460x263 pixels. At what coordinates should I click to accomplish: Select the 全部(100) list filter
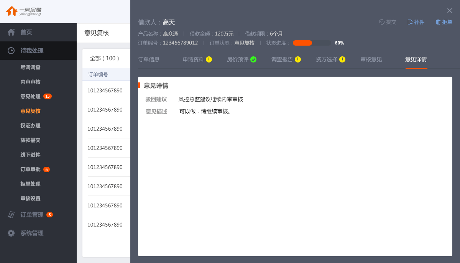pyautogui.click(x=105, y=58)
